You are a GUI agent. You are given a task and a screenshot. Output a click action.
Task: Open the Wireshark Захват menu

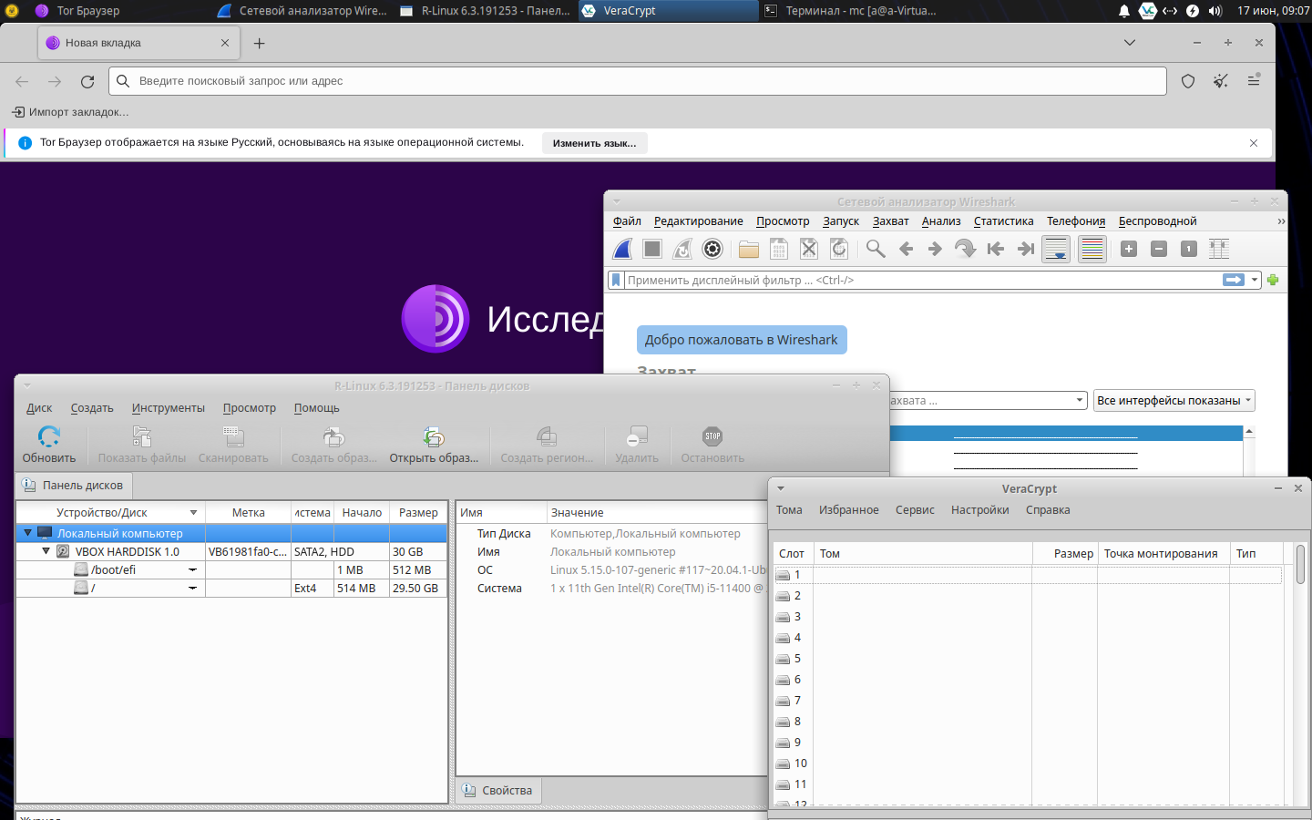890,221
